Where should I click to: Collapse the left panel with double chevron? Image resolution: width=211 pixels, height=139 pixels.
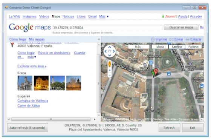tap(99, 39)
